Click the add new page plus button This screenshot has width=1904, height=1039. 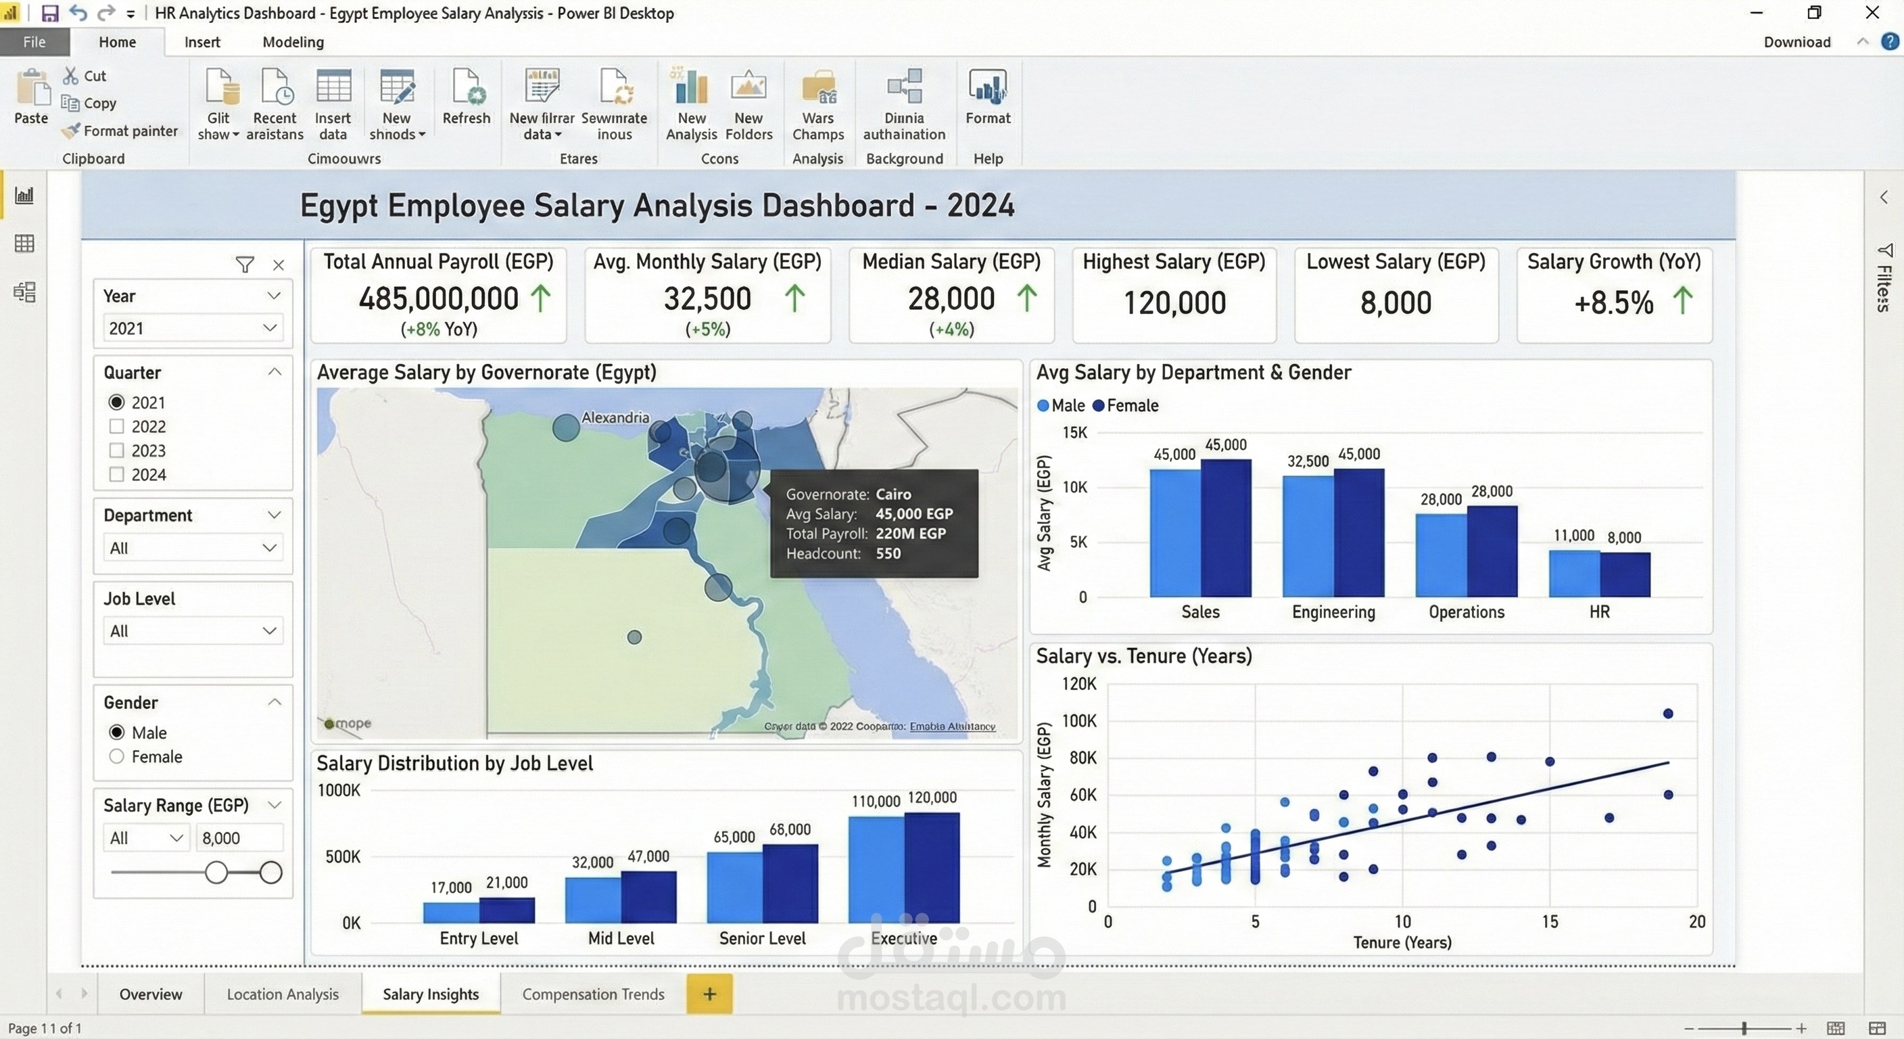click(x=709, y=994)
